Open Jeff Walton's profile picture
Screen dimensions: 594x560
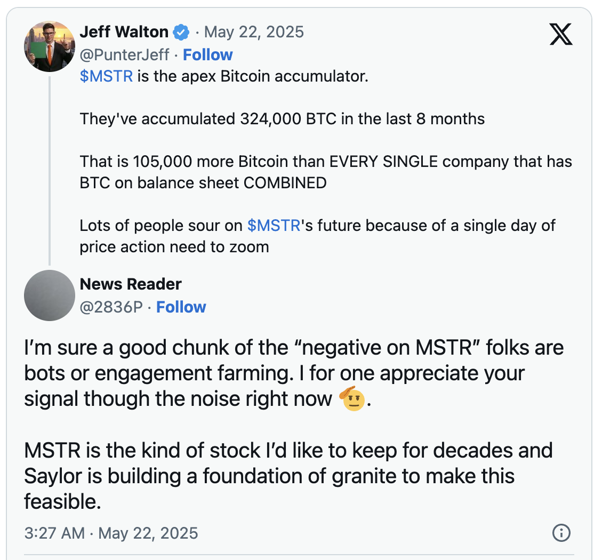tap(50, 46)
